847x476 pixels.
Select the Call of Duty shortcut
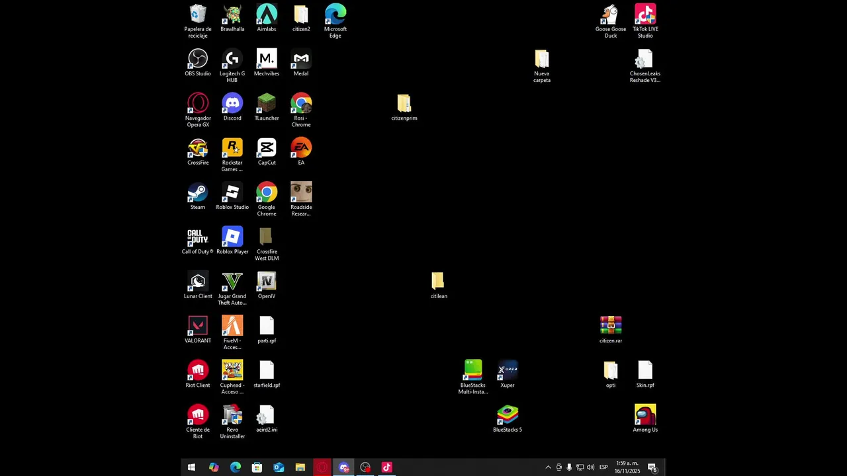click(x=198, y=241)
